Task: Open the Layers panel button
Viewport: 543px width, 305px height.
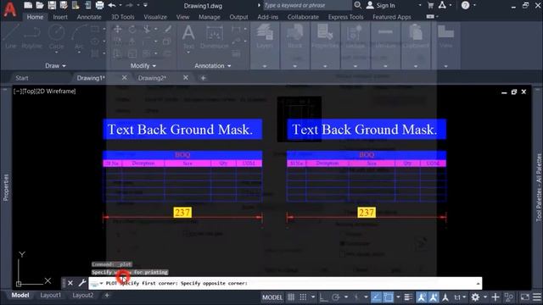Action: tap(265, 36)
